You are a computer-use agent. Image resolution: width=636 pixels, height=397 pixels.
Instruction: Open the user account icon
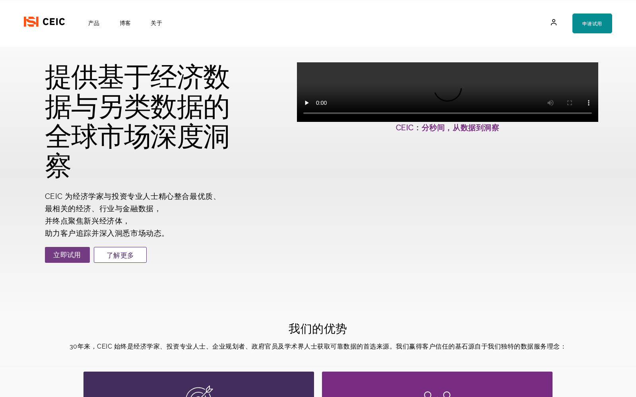(553, 22)
